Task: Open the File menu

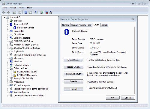Action: pos(5,8)
